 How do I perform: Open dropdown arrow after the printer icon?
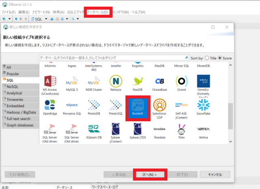[67, 19]
